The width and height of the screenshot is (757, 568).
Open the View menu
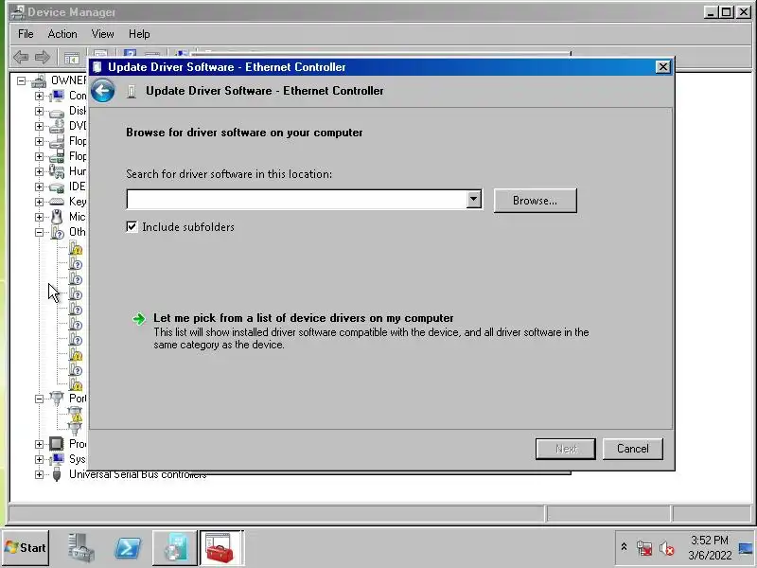click(102, 34)
